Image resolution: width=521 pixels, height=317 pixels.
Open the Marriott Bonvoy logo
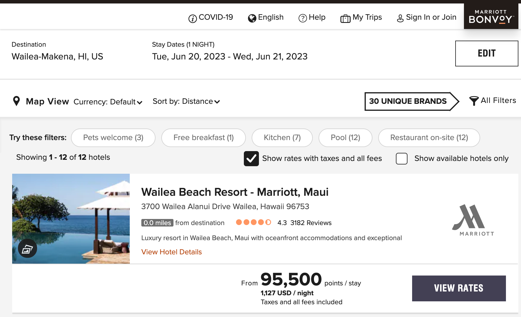[491, 16]
